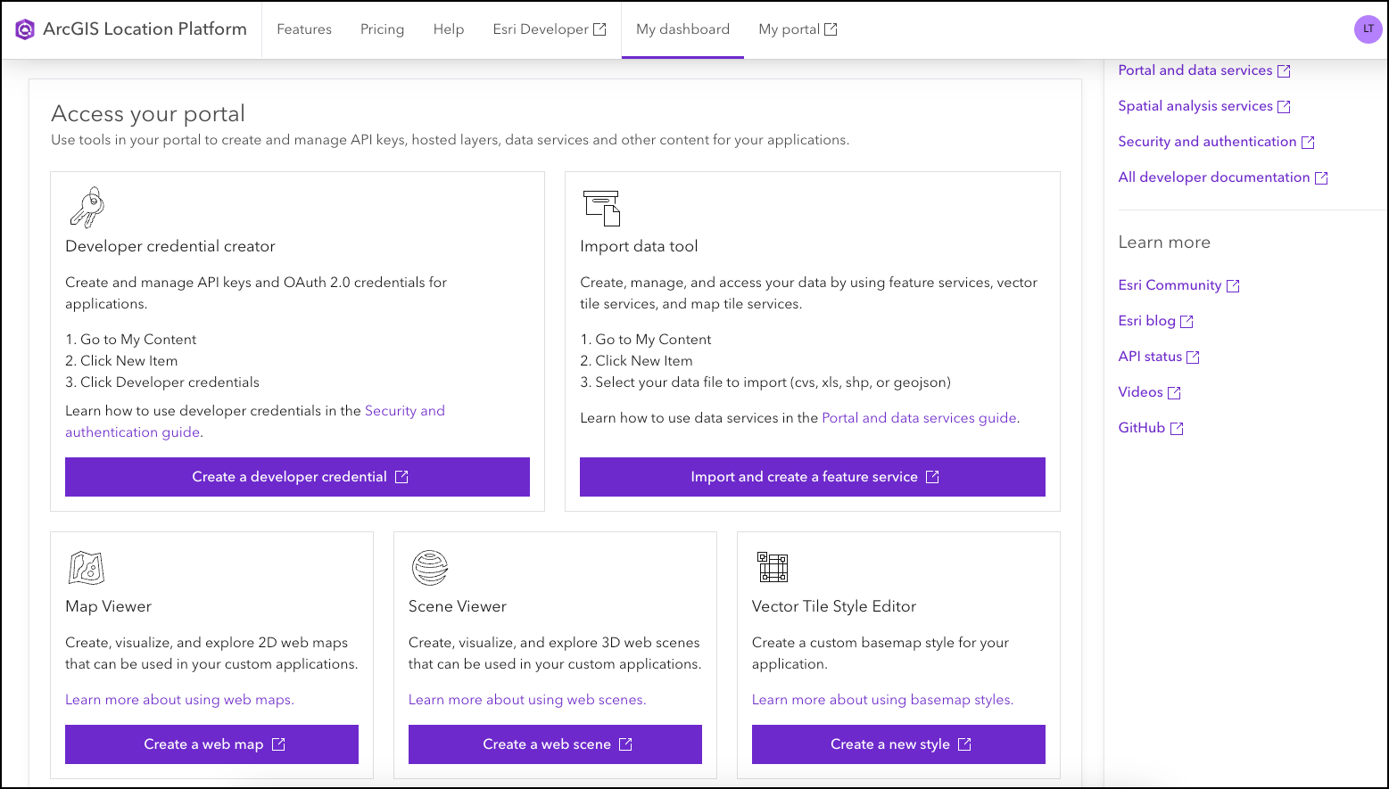Click the Scene Viewer globe icon

click(429, 568)
